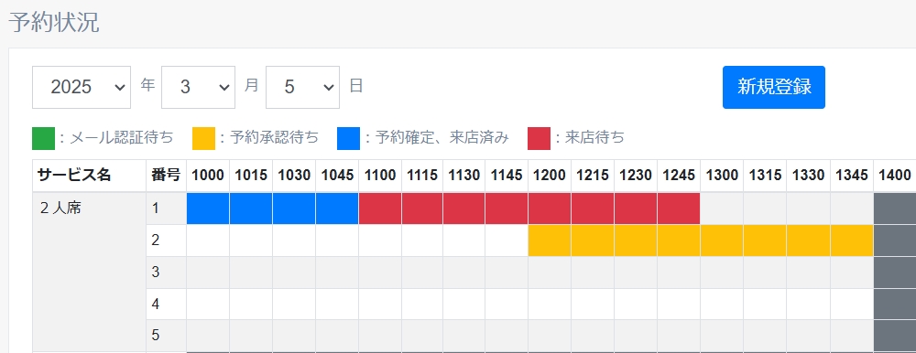Click the 1400 time column header
The height and width of the screenshot is (353, 916).
[x=895, y=175]
